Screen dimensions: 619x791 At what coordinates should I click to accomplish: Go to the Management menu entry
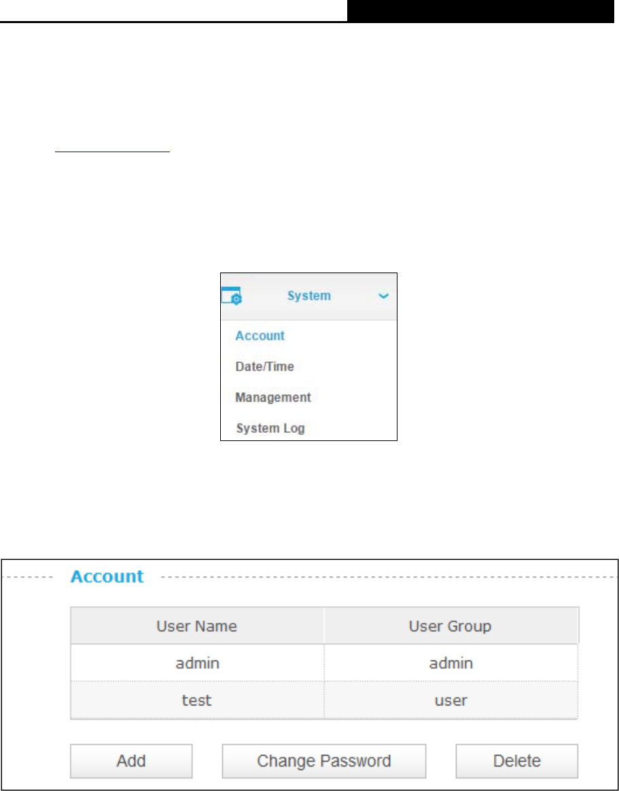pos(273,398)
